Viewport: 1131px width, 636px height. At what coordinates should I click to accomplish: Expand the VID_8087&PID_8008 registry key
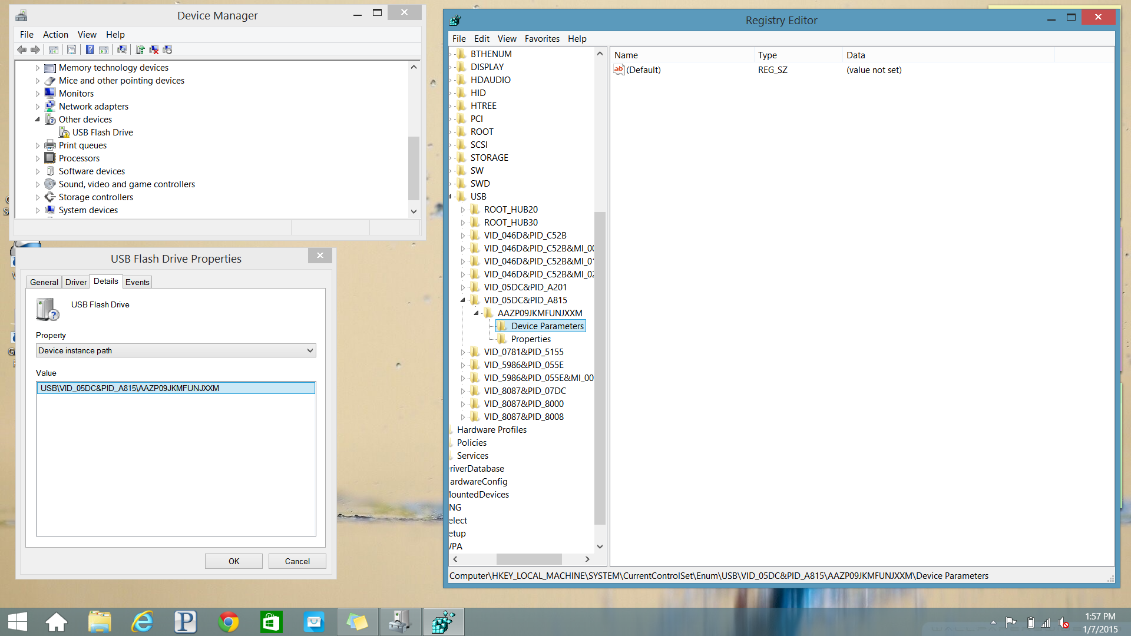(x=463, y=417)
